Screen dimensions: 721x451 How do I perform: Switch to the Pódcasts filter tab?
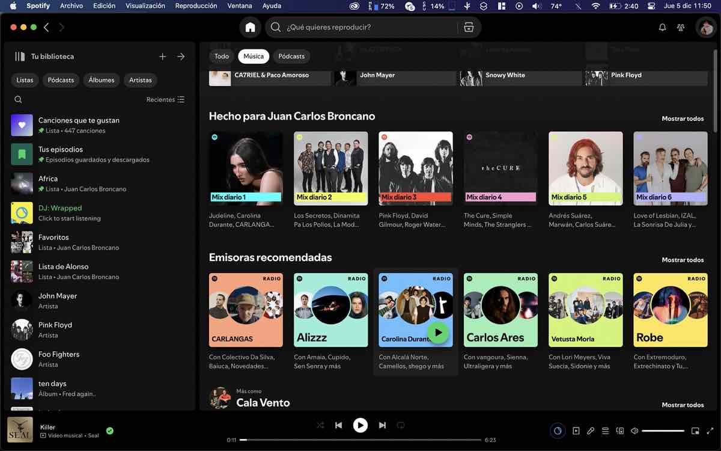pyautogui.click(x=291, y=57)
